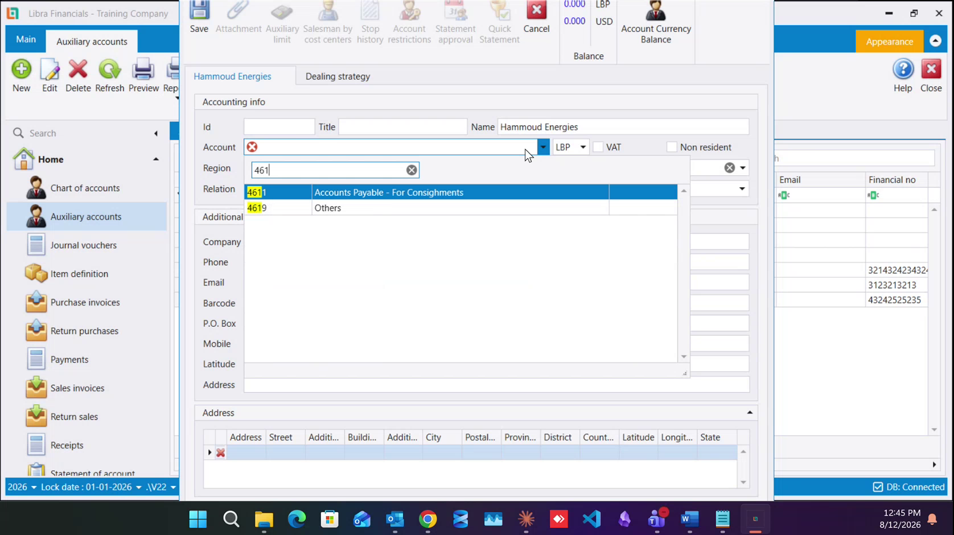Open the Windows Start menu
Viewport: 954px width, 535px height.
(x=198, y=519)
